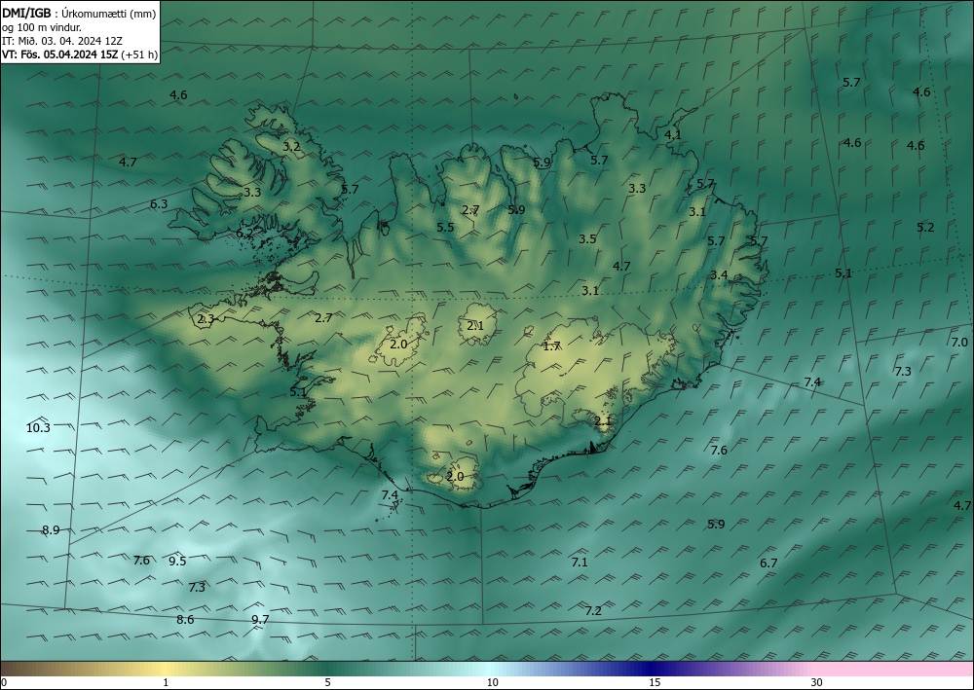
Task: Click the 0 label on the colour scale
Action: pyautogui.click(x=4, y=683)
